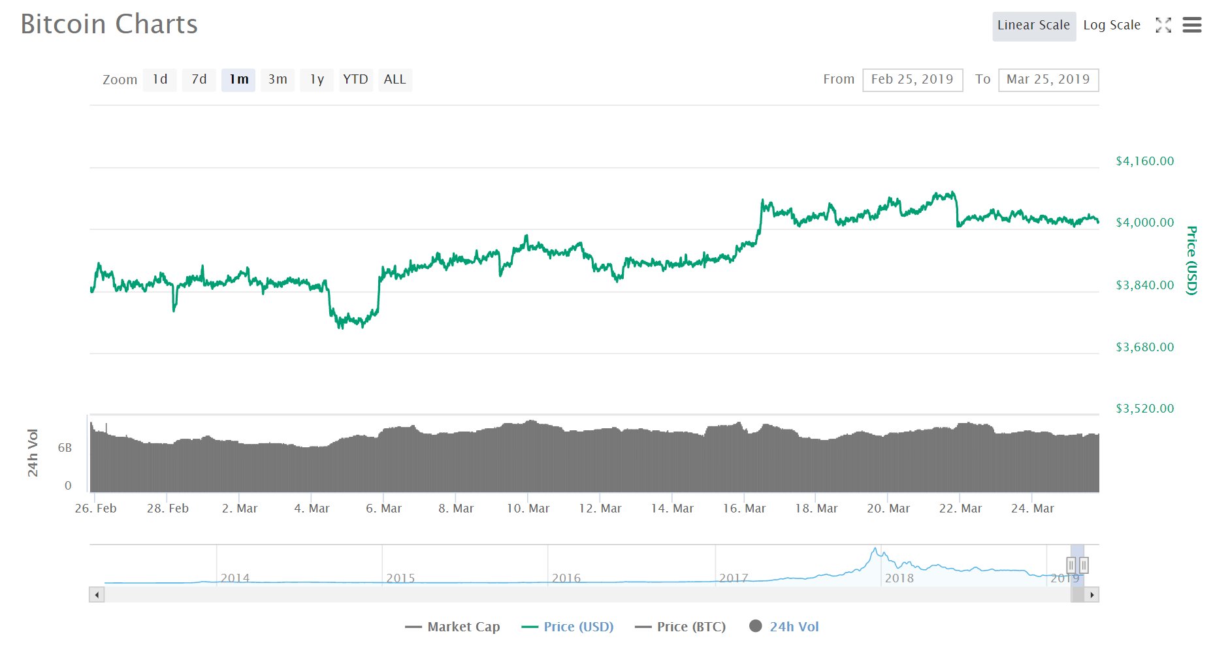Screen dimensions: 1213x645
Task: Click the 16. Mar date axis label
Action: [744, 509]
